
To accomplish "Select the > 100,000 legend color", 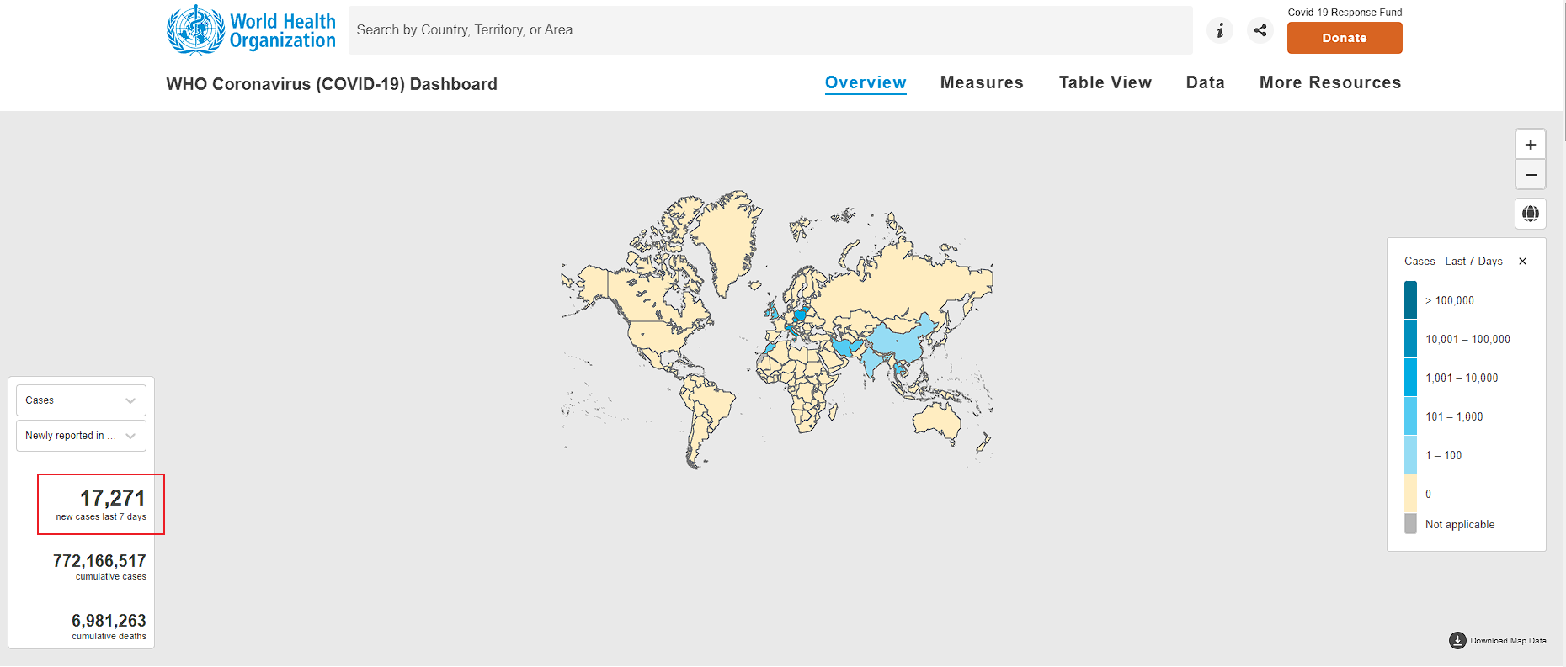I will (x=1410, y=300).
